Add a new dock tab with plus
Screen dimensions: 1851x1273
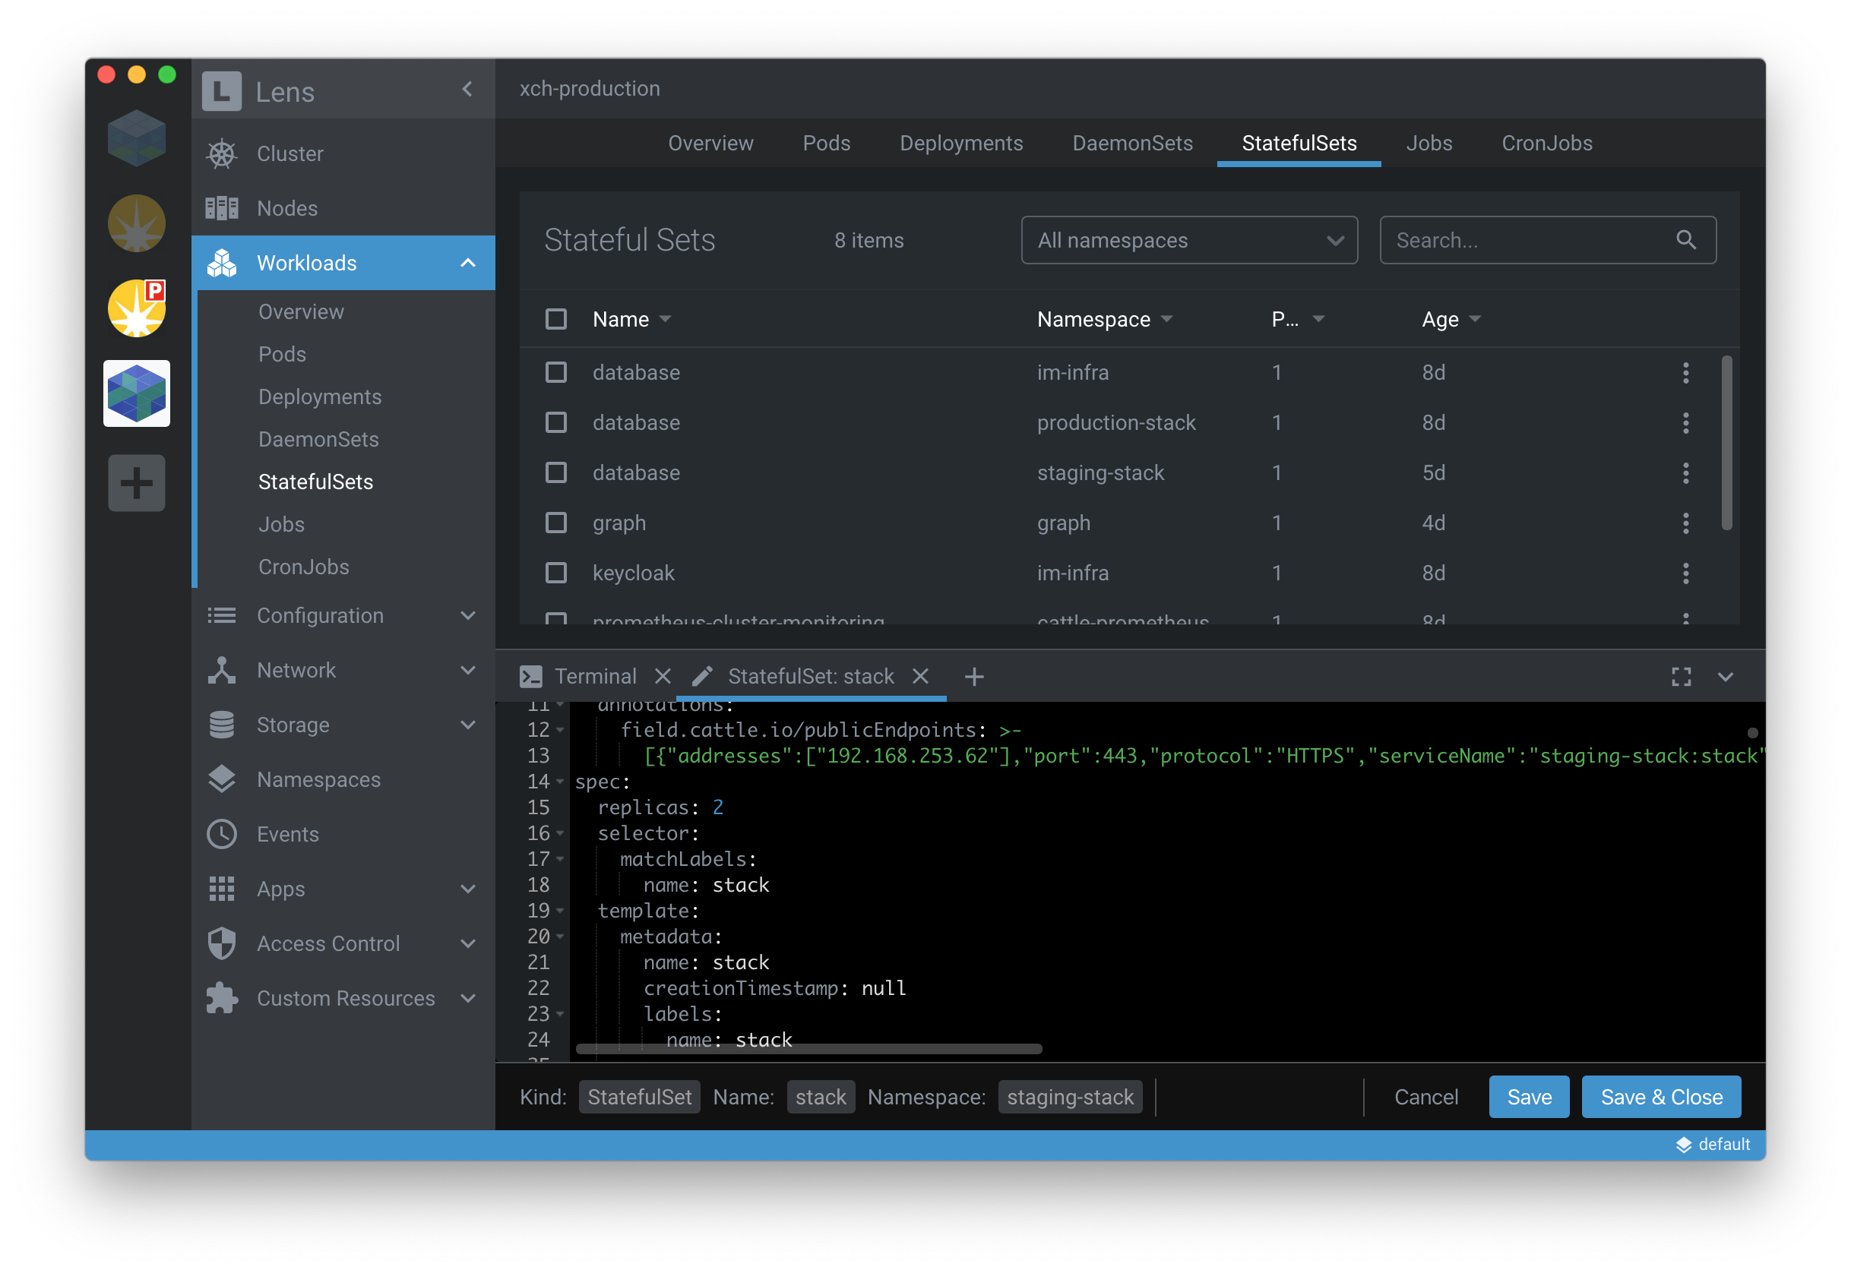pos(973,677)
